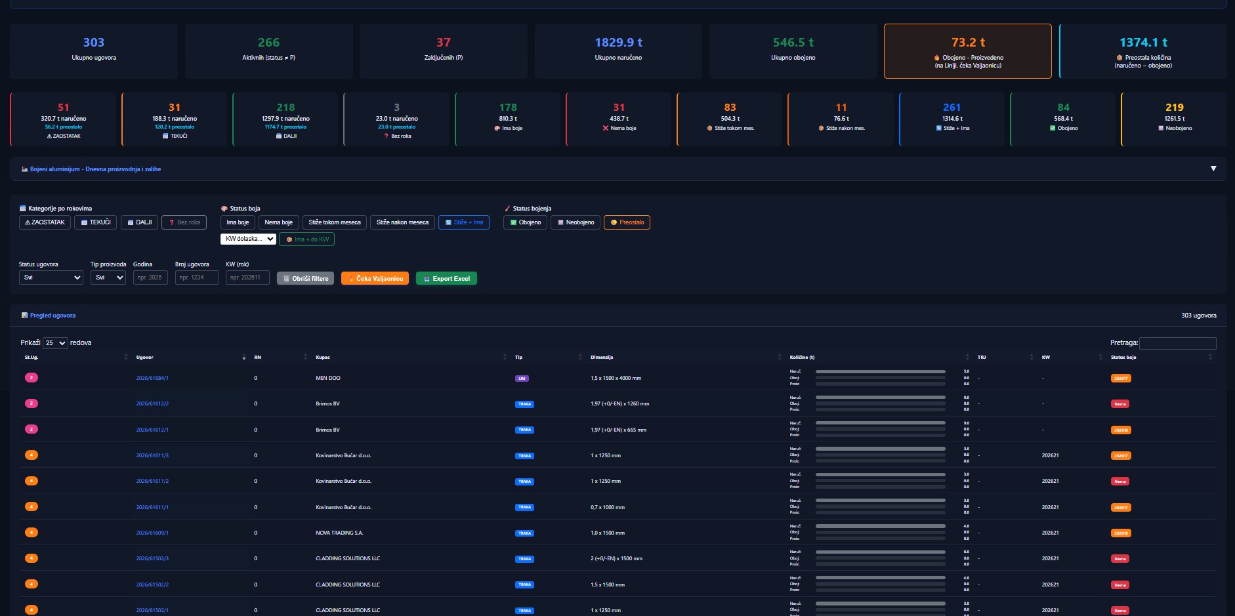
Task: Sort by RN column sort icon
Action: click(305, 358)
